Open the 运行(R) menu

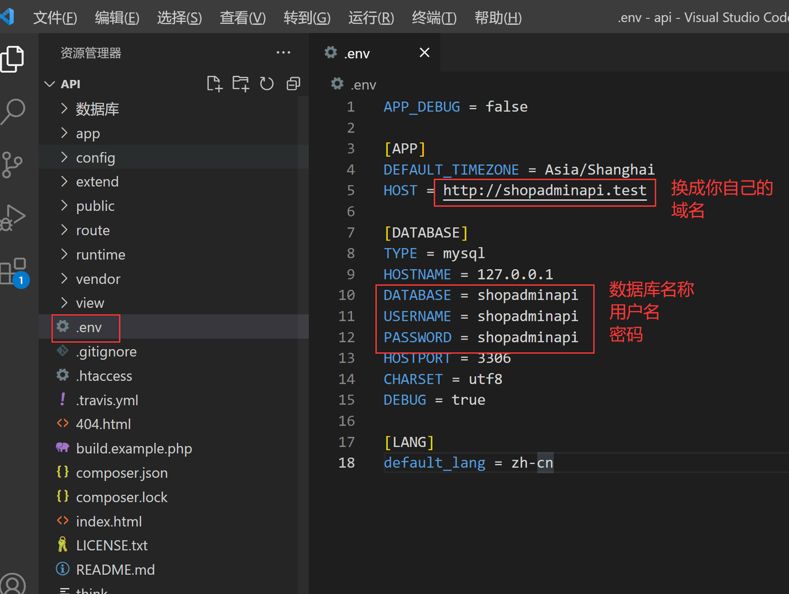371,18
